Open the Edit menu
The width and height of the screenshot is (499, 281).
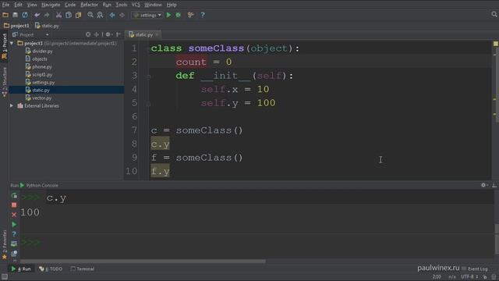tap(18, 5)
